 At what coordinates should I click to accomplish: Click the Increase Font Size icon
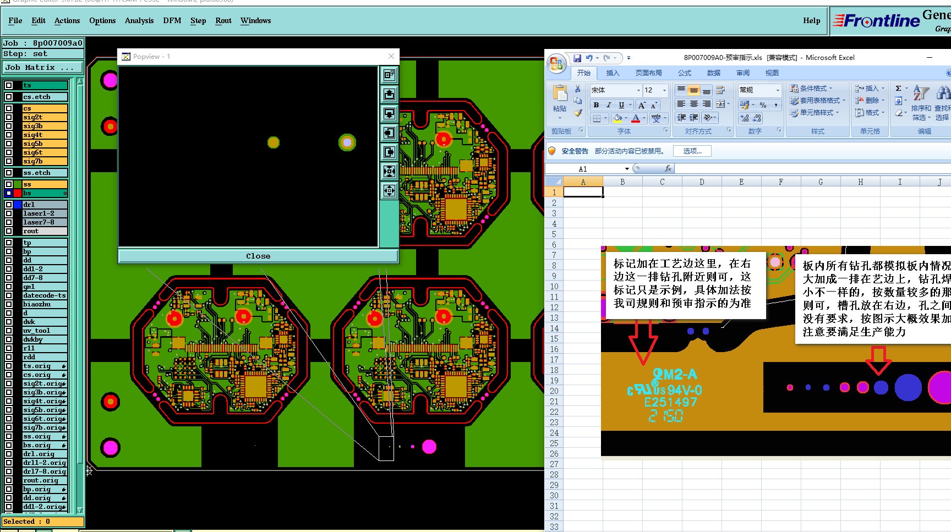[x=642, y=105]
